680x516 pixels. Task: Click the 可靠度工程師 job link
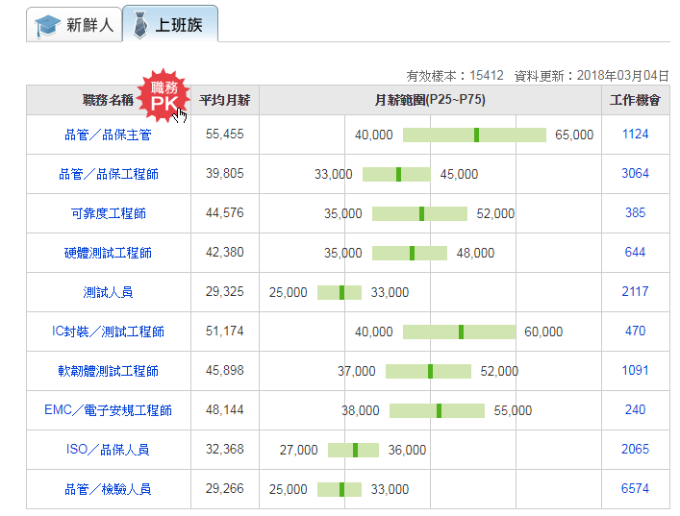[108, 214]
